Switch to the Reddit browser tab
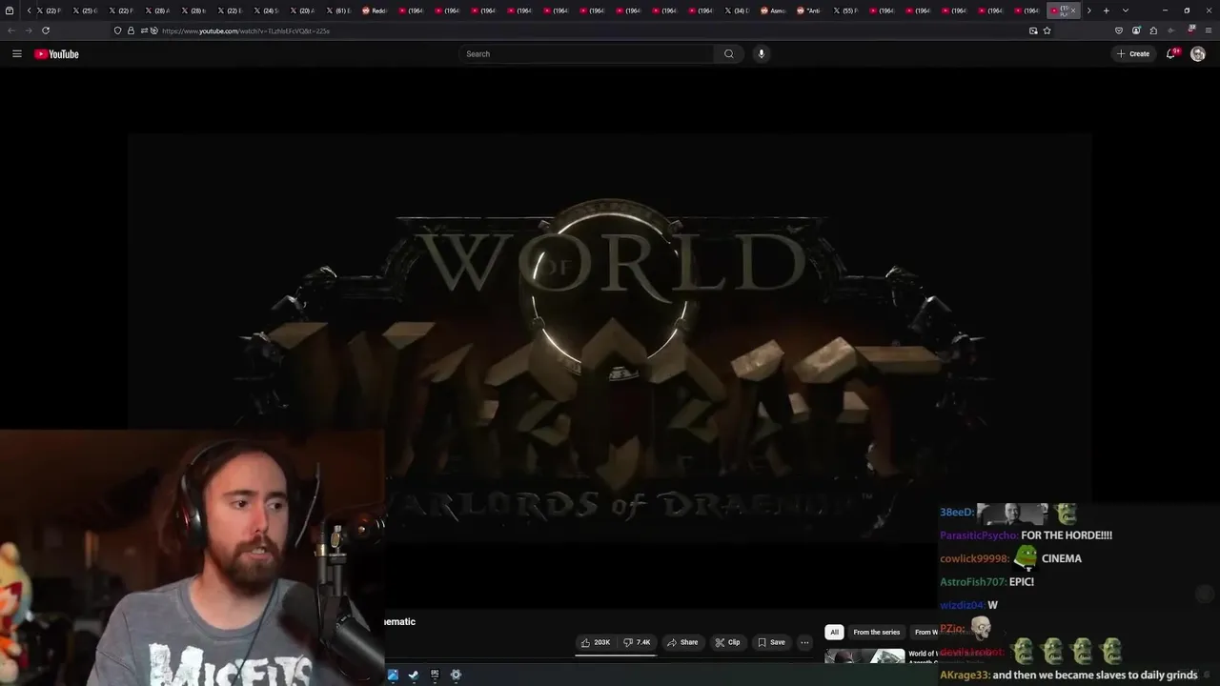This screenshot has height=686, width=1220. [x=374, y=10]
